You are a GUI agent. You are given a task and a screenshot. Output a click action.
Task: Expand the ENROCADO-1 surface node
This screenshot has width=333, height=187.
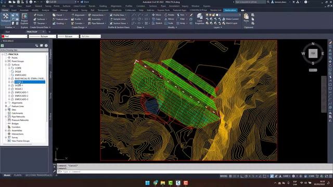[x=9, y=92]
